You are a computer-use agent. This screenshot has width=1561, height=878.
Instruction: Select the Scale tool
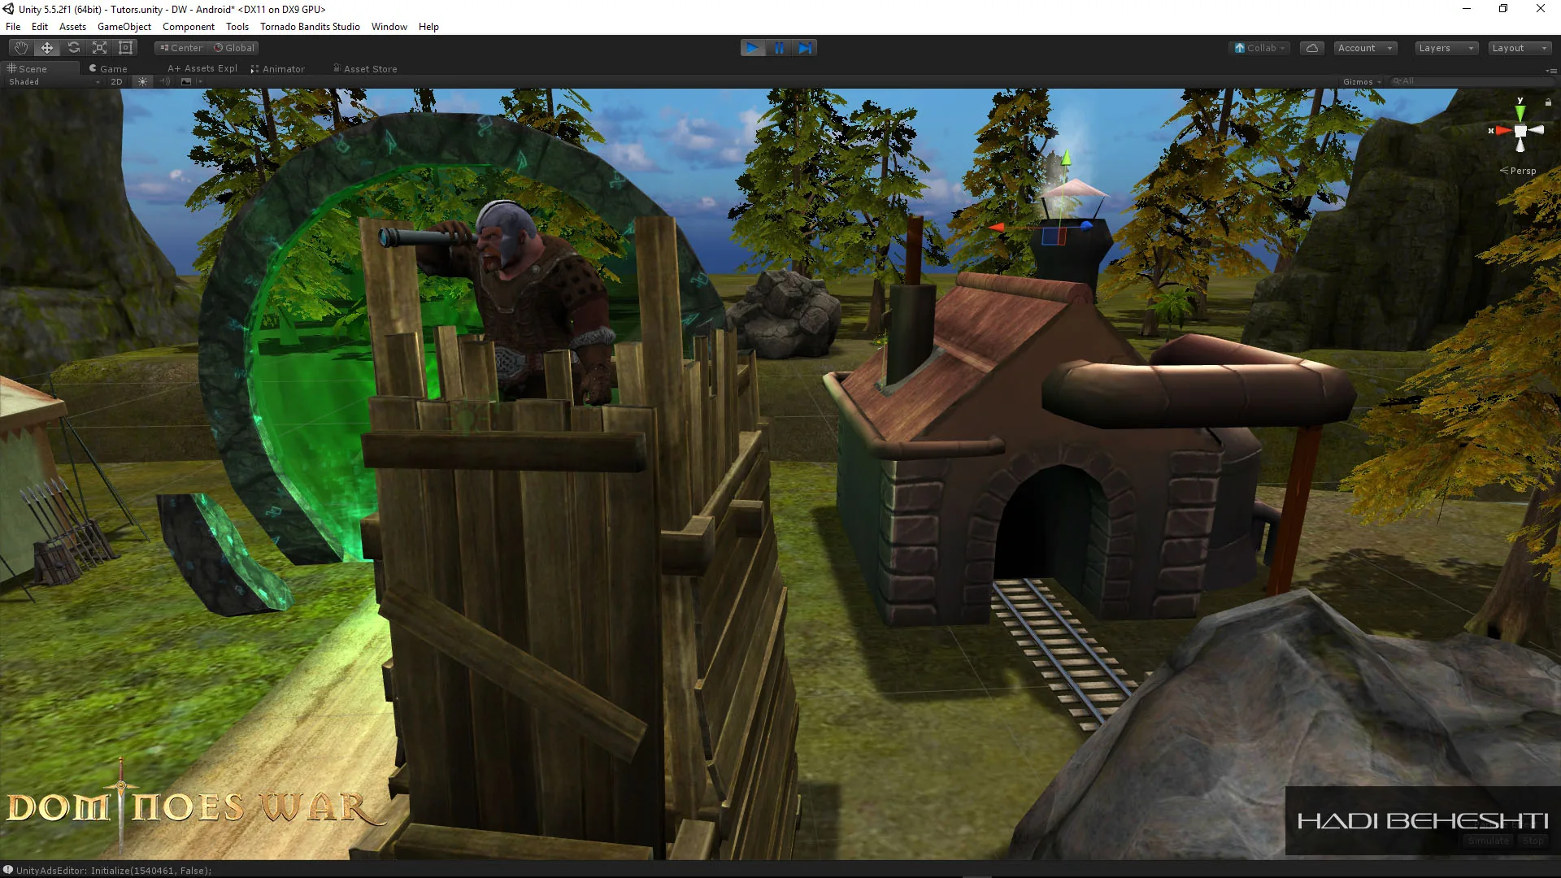pos(99,48)
